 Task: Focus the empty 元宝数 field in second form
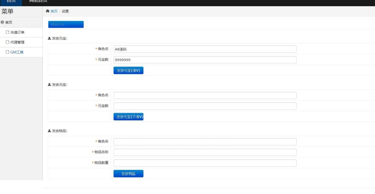[205, 106]
